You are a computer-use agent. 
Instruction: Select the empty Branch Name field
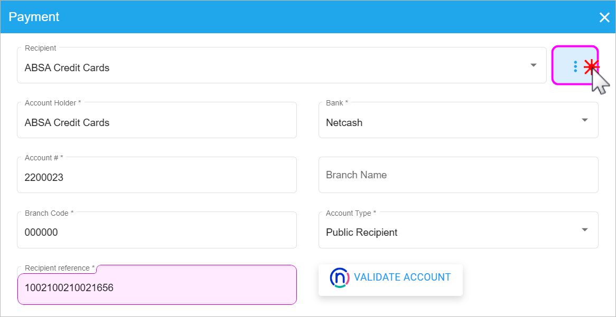[458, 175]
